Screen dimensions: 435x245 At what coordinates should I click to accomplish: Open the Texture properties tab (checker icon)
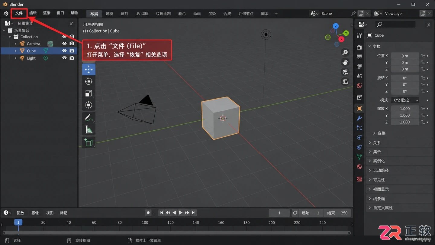(x=359, y=179)
